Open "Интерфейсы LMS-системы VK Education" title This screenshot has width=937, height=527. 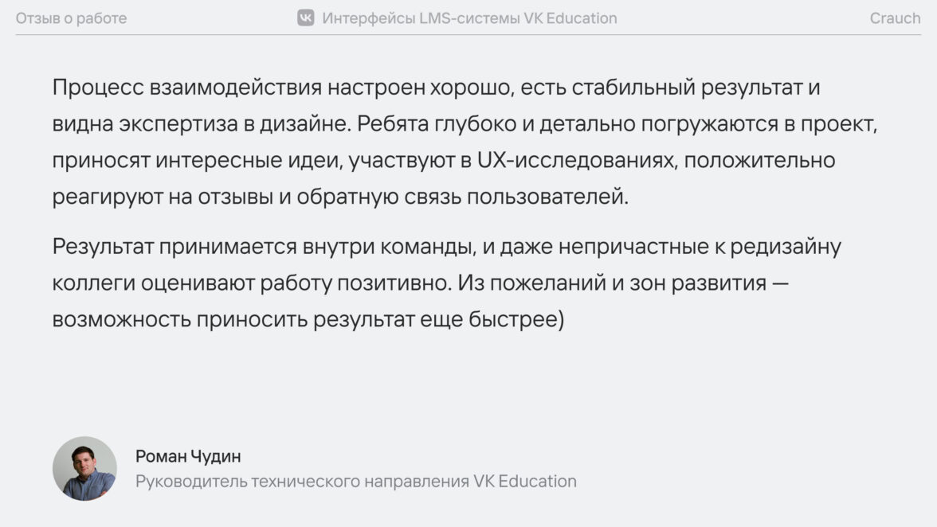click(469, 18)
